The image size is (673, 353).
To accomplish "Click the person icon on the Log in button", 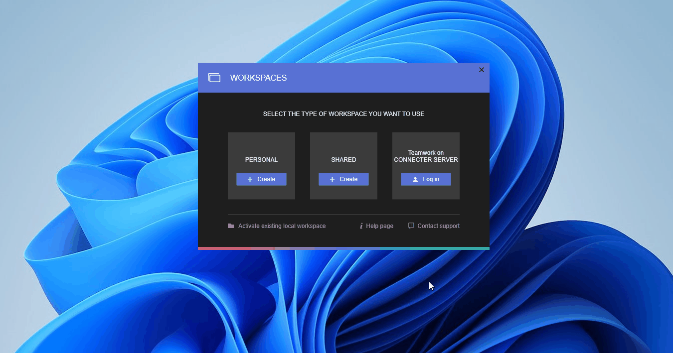I will [x=416, y=179].
